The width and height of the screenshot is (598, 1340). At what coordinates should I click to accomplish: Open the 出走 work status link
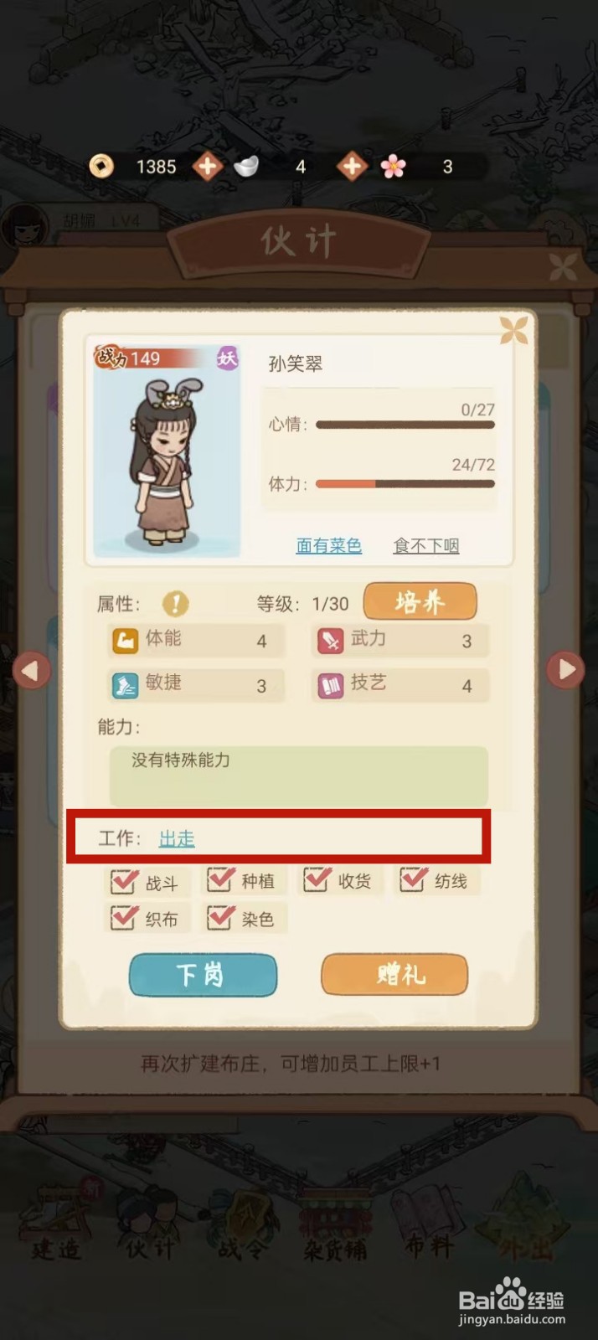click(177, 838)
